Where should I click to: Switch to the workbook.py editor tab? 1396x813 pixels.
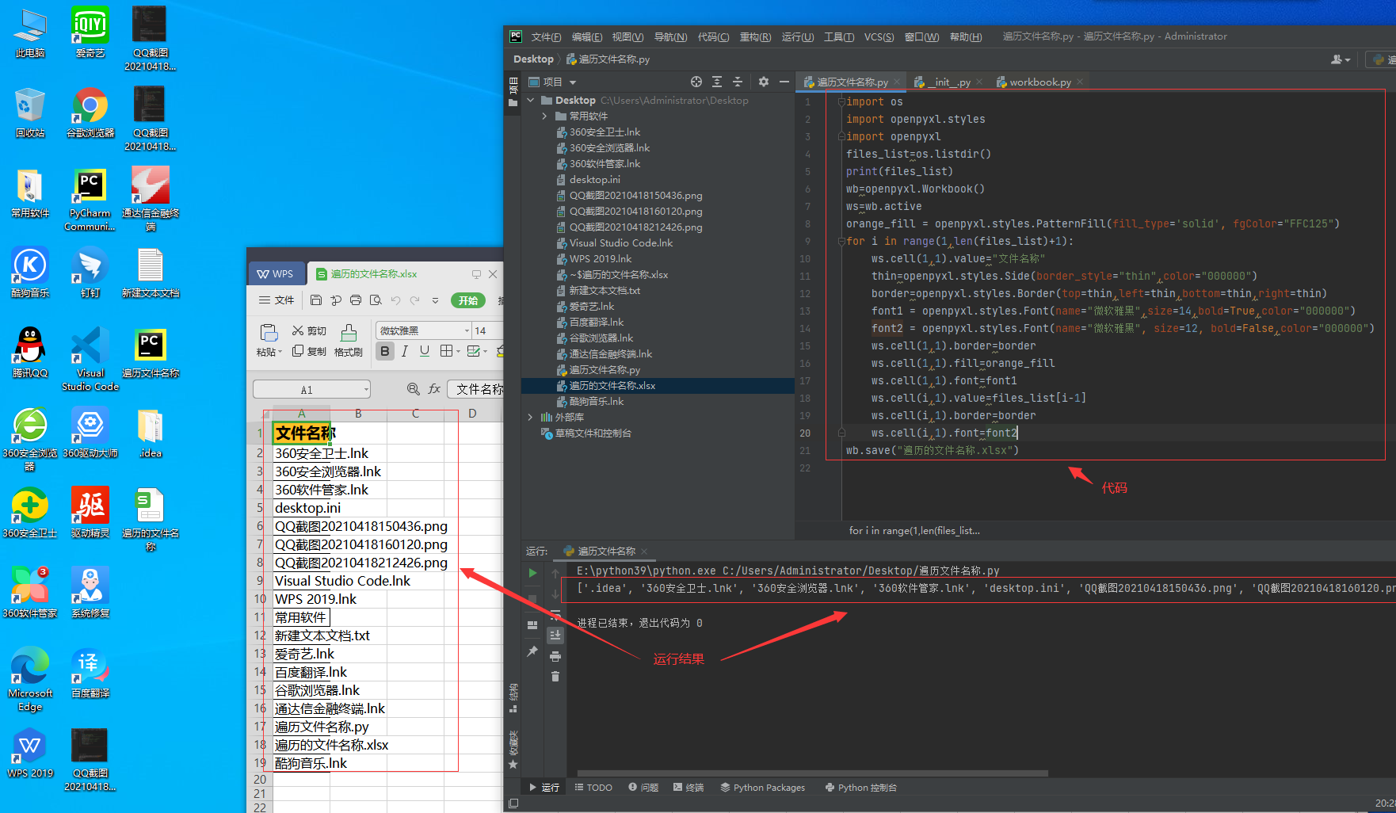1039,82
